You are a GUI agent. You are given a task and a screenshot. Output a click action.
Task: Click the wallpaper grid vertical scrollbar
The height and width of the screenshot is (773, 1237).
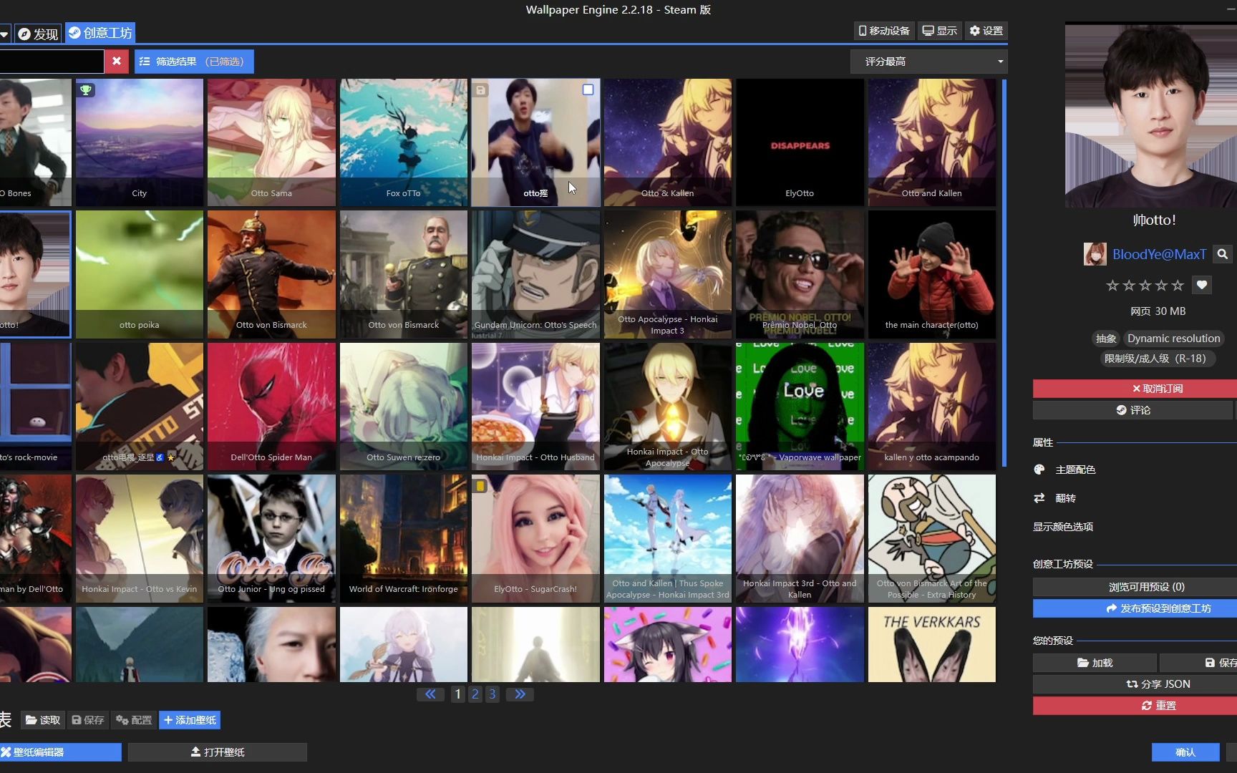[x=1004, y=272]
